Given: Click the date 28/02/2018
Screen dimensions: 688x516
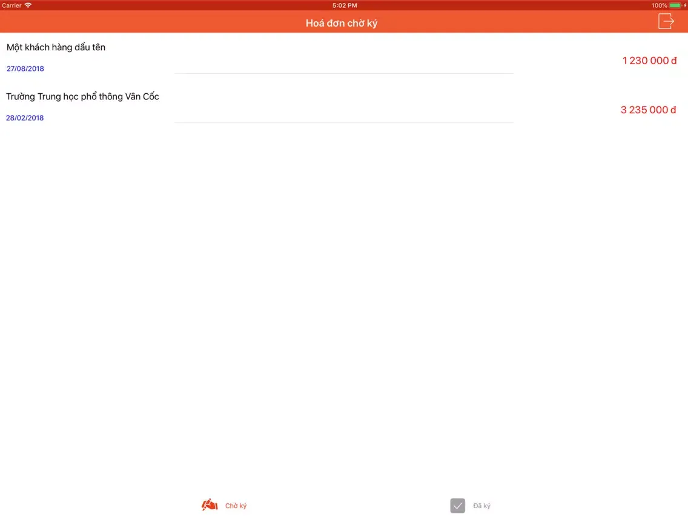Looking at the screenshot, I should (x=25, y=117).
